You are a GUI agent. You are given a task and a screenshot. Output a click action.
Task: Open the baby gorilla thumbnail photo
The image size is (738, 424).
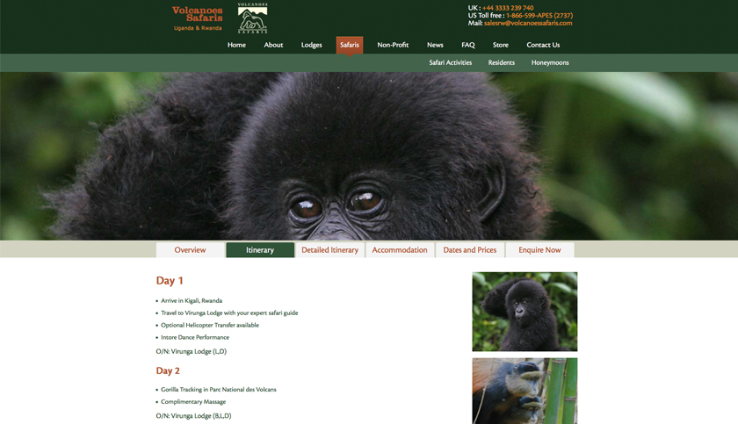pyautogui.click(x=525, y=312)
